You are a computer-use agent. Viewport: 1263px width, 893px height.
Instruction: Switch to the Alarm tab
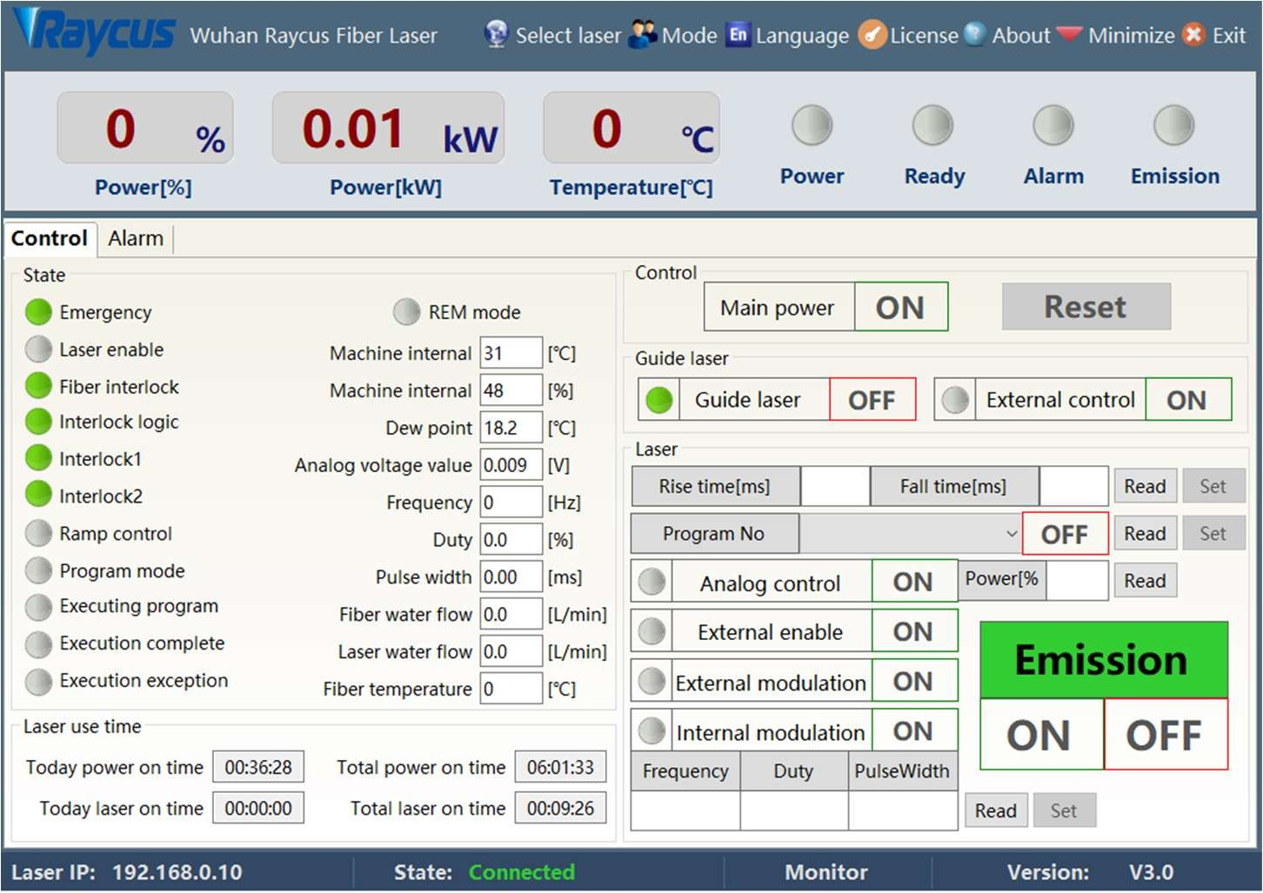pos(136,238)
